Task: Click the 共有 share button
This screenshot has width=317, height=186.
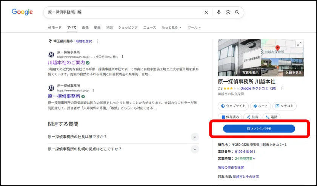Action: (252, 117)
